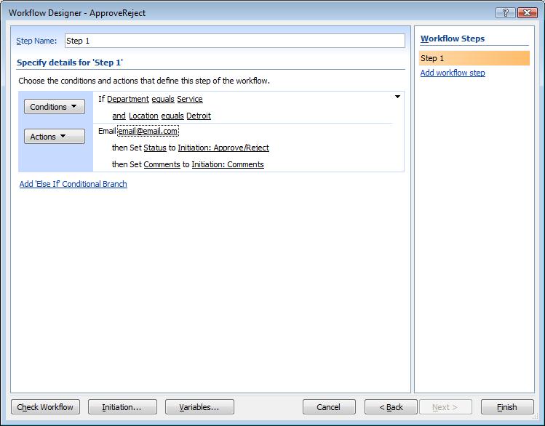
Task: Click the Help question mark icon
Action: pyautogui.click(x=506, y=13)
